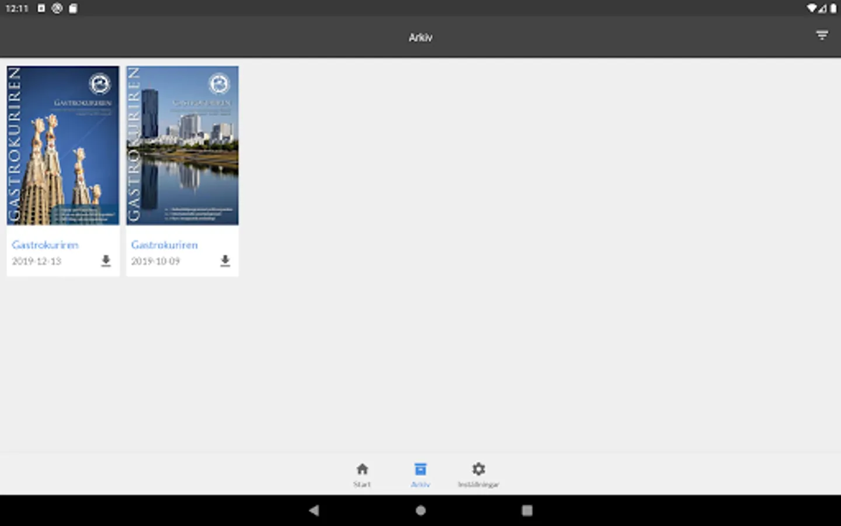The image size is (841, 526).
Task: Tap the battery status icon
Action: point(833,8)
